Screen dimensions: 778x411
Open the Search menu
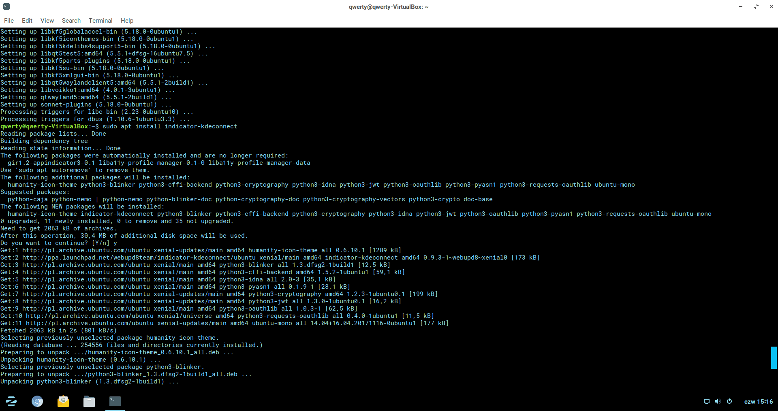coord(71,21)
